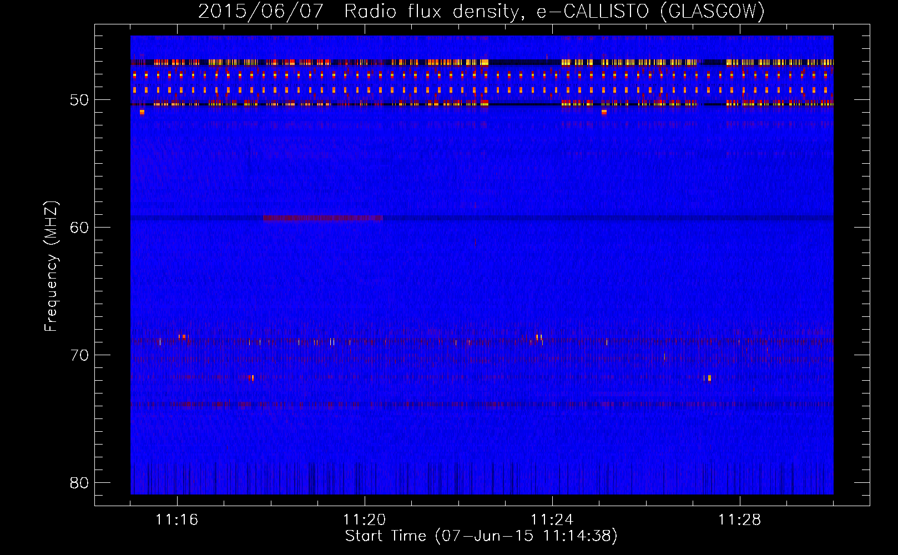
Task: Click the '11:28' time tick label
Action: (740, 520)
